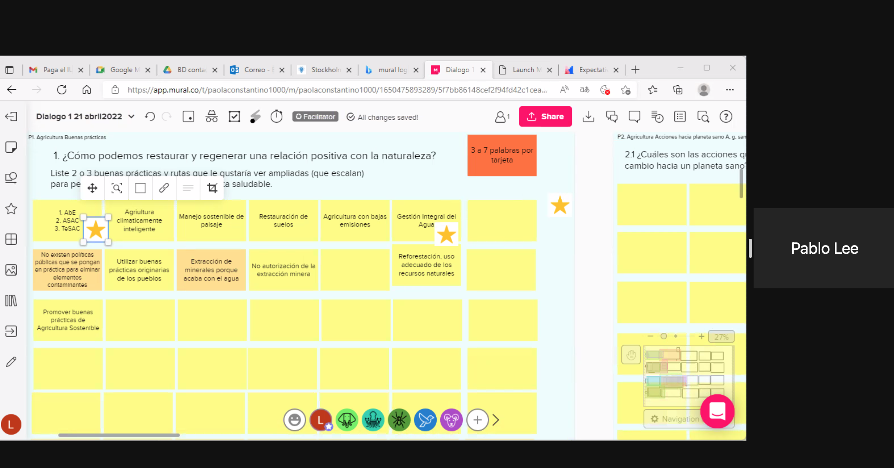The width and height of the screenshot is (894, 468).
Task: Open the activity log icon
Action: 657,117
